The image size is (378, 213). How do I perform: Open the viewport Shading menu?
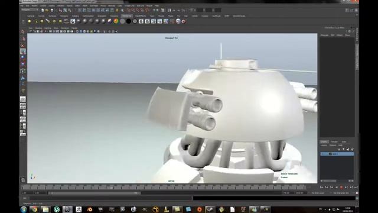(x=38, y=28)
